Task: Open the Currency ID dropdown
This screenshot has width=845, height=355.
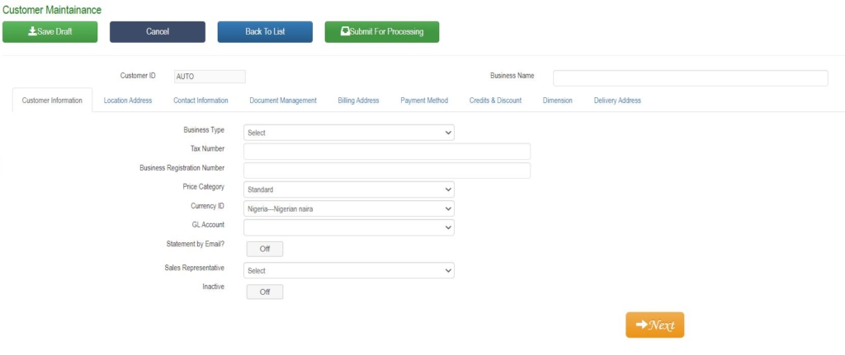Action: [349, 208]
